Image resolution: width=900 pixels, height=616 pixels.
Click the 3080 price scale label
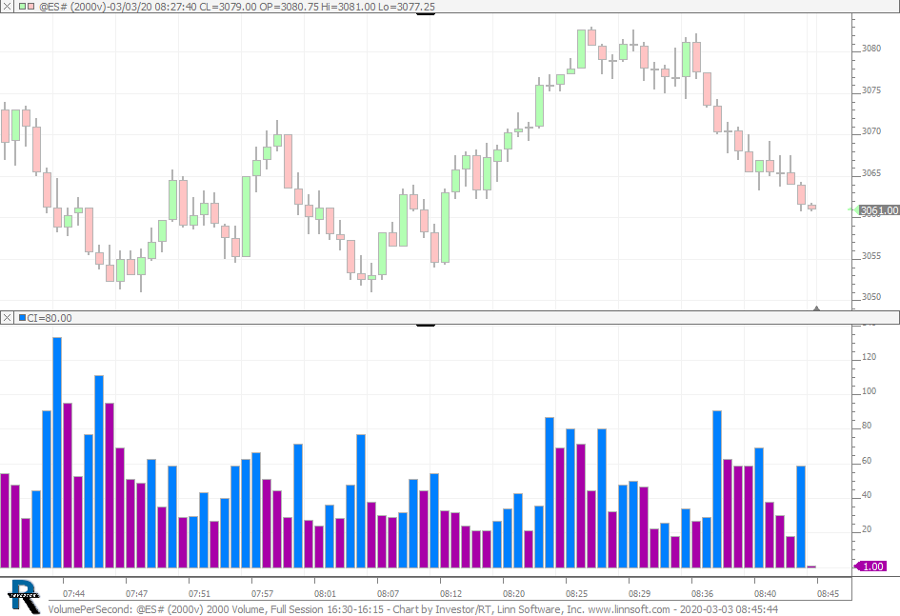[x=871, y=49]
